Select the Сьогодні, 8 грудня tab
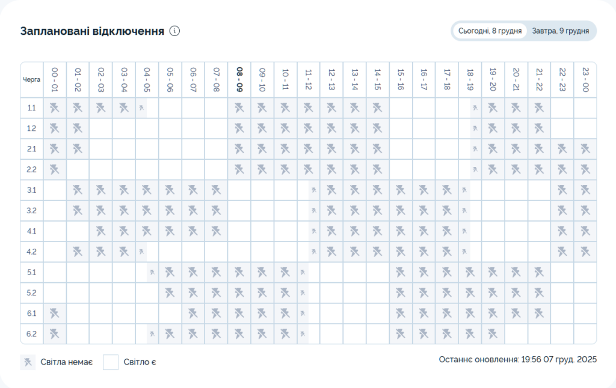The height and width of the screenshot is (388, 616). (x=490, y=31)
